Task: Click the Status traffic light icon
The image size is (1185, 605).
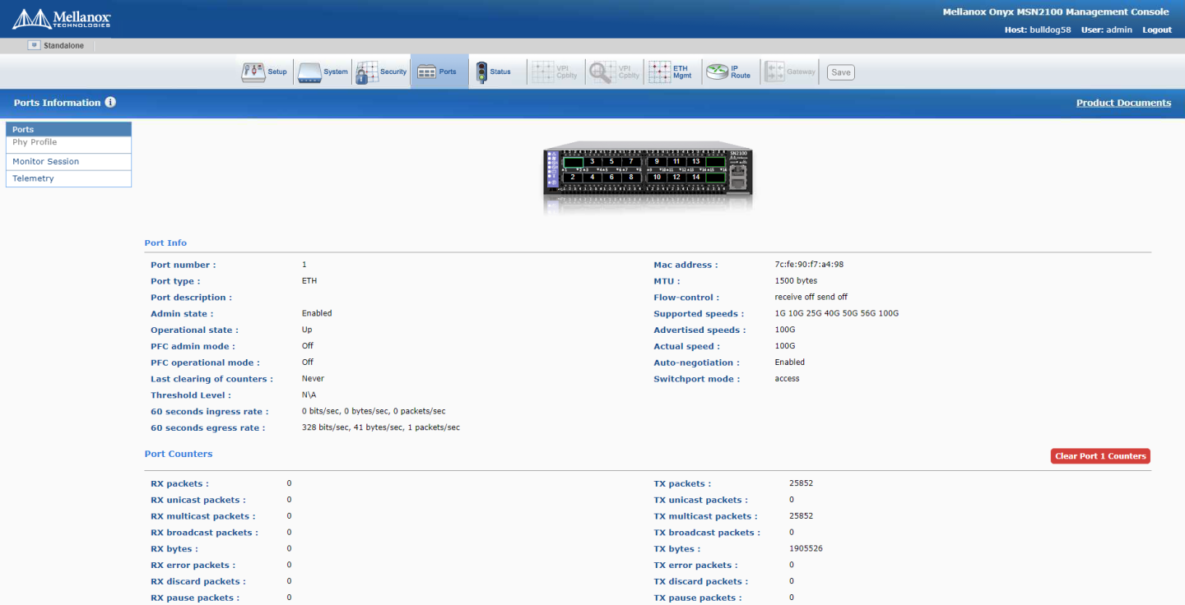Action: tap(482, 72)
